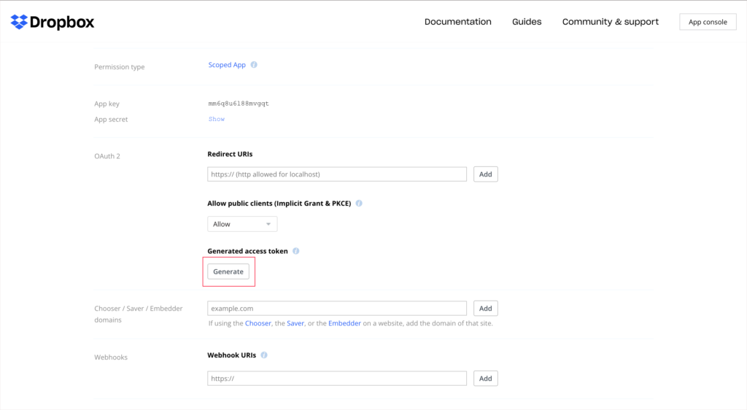
Task: Show the App secret
Action: point(216,119)
